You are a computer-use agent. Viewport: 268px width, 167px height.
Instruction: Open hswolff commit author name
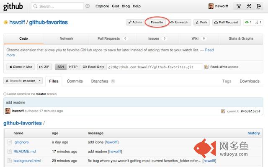[x=18, y=111]
